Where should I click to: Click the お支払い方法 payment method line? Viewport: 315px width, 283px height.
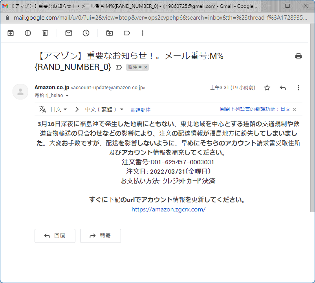[168, 181]
